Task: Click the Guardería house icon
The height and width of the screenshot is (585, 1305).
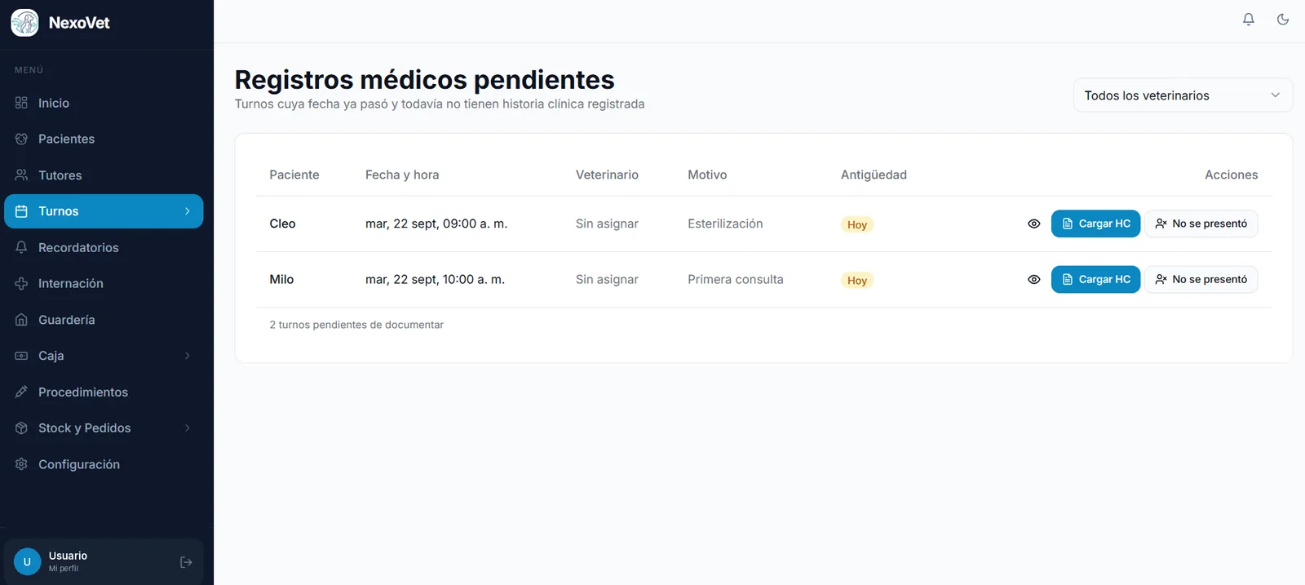Action: tap(21, 320)
